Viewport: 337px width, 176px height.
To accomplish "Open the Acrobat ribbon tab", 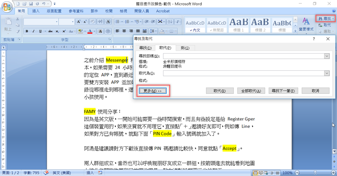I will 163,11.
